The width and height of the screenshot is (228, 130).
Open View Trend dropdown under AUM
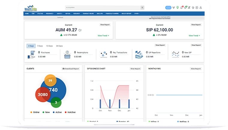[x=103, y=36]
